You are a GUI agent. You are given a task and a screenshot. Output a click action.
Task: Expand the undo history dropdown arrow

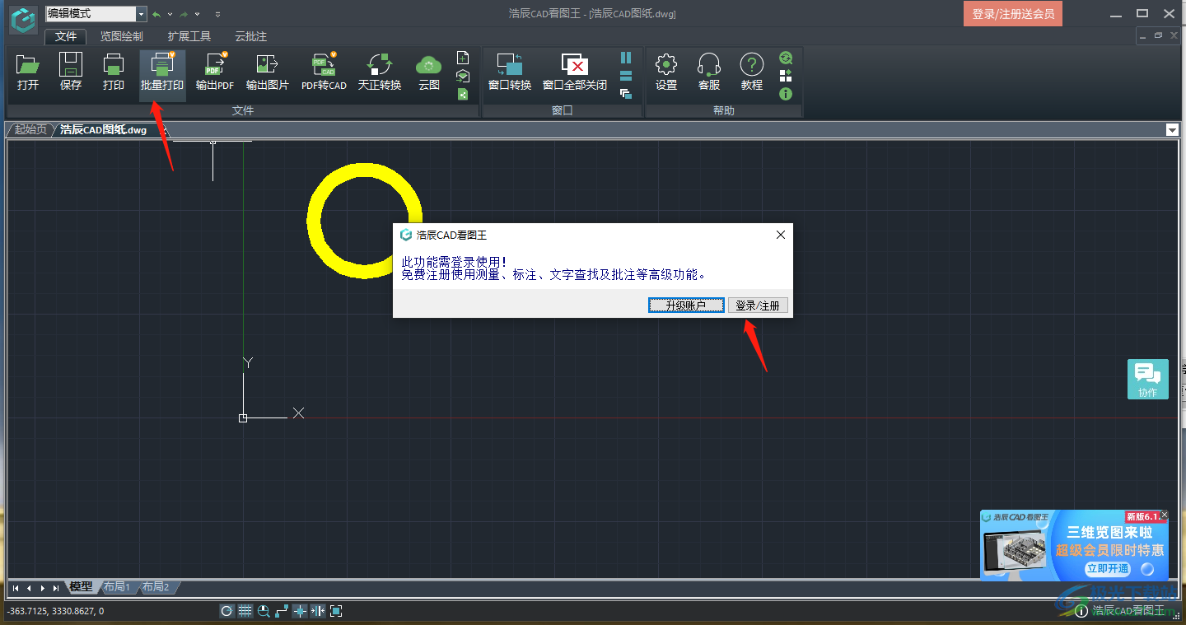coord(170,14)
